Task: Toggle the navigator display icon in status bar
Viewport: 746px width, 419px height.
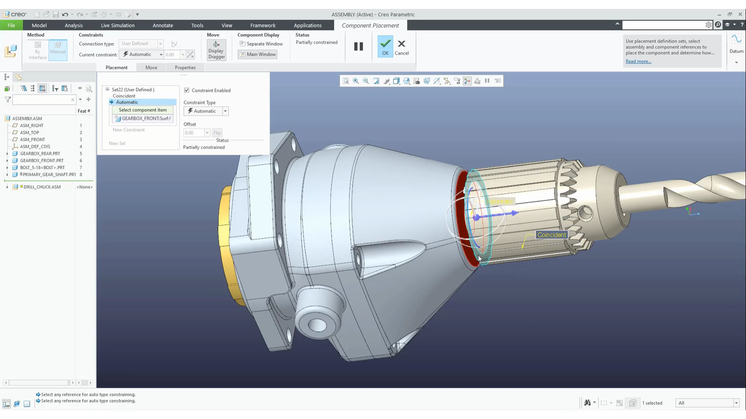Action: click(7, 404)
